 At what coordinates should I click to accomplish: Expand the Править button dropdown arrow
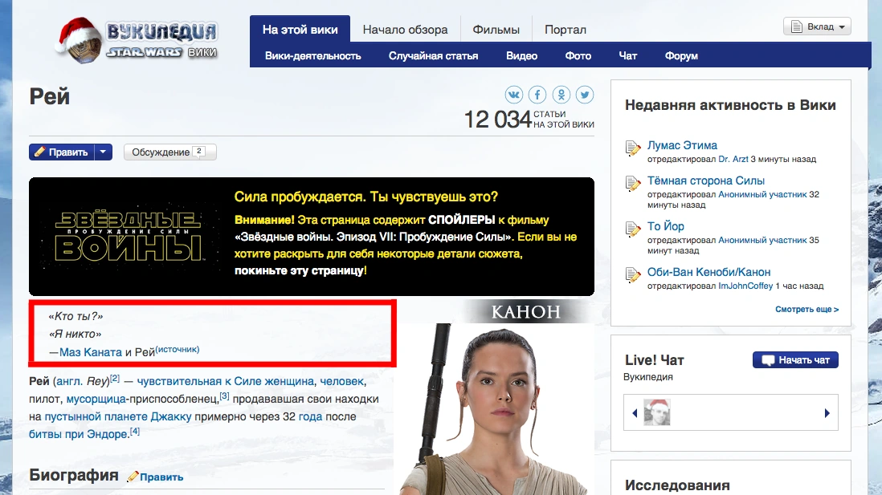[103, 152]
